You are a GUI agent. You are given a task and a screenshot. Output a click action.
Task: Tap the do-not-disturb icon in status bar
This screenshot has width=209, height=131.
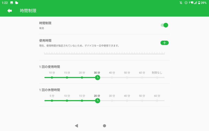186,3
